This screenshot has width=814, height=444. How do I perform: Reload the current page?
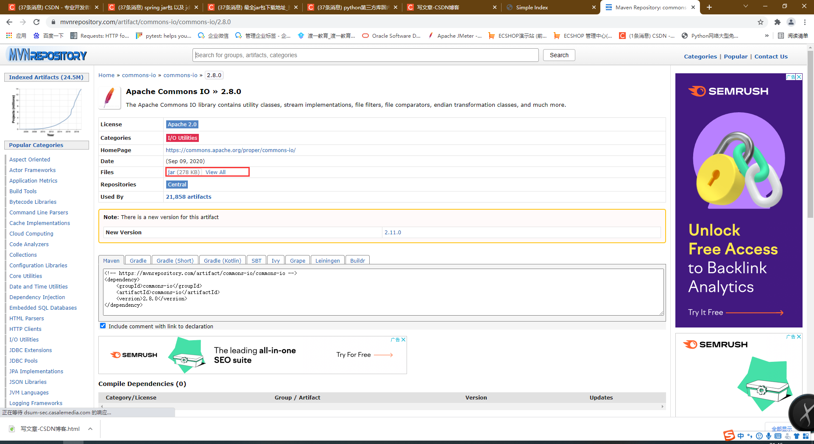click(36, 22)
